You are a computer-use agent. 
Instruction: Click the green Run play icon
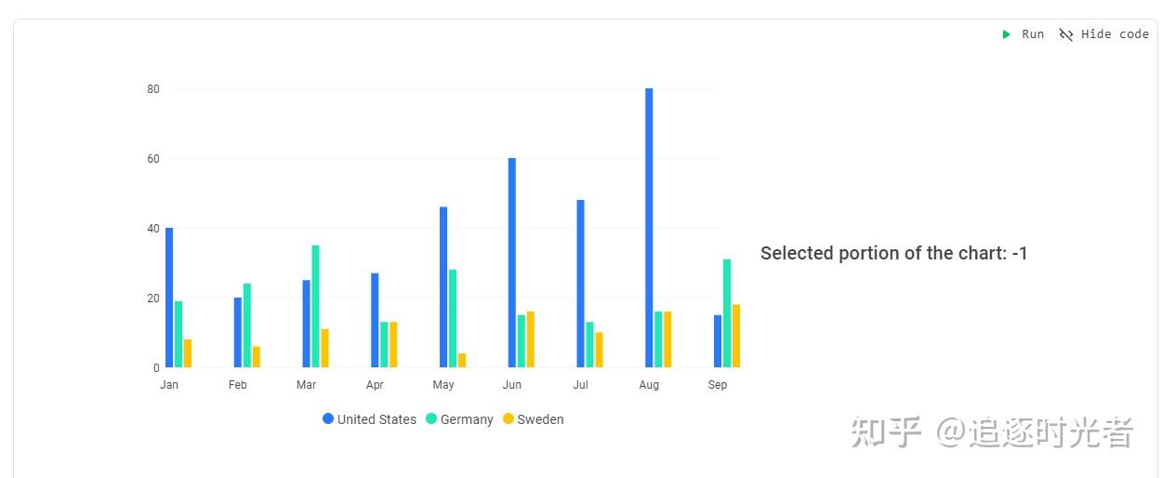(x=1006, y=34)
